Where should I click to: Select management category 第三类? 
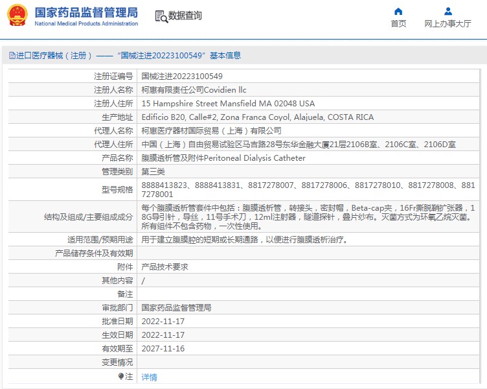pos(153,172)
